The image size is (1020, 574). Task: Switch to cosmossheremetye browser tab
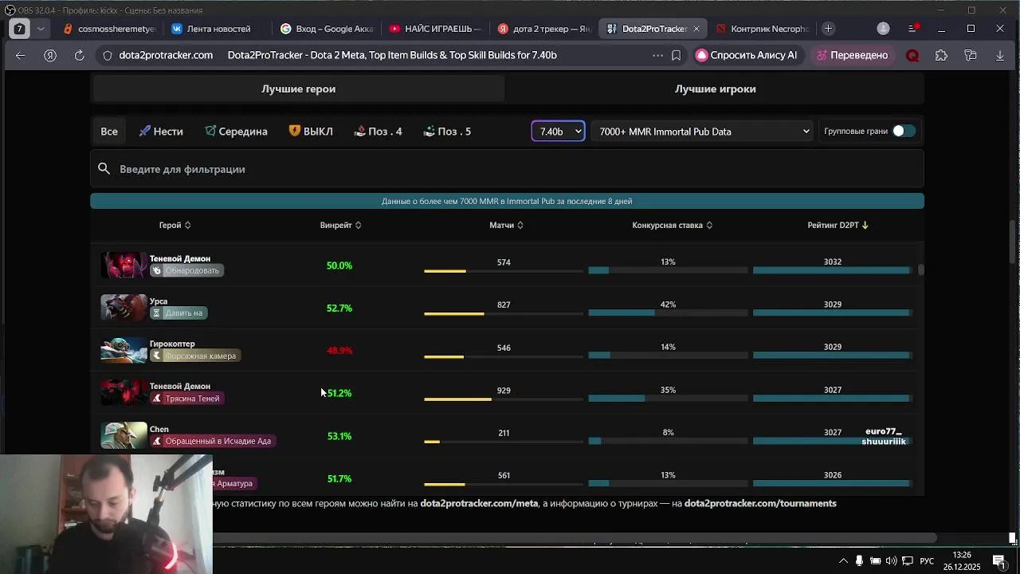pyautogui.click(x=109, y=29)
